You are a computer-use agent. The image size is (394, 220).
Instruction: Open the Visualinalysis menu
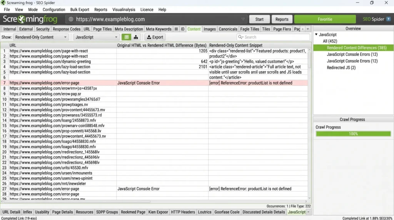click(124, 10)
